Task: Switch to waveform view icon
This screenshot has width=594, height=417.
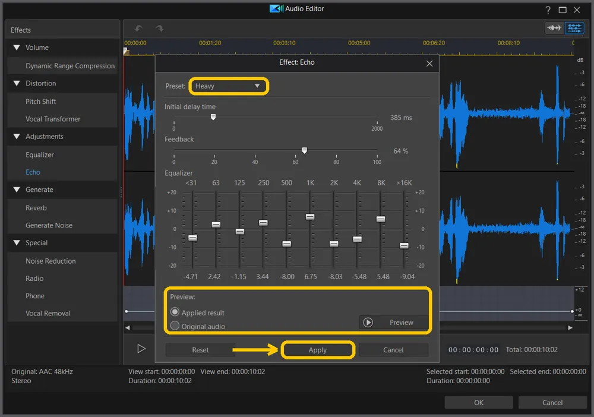Action: pos(554,28)
